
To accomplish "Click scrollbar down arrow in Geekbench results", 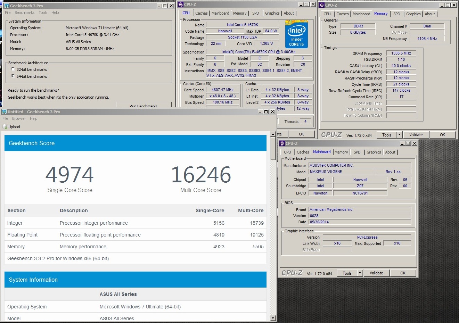I will (x=273, y=318).
